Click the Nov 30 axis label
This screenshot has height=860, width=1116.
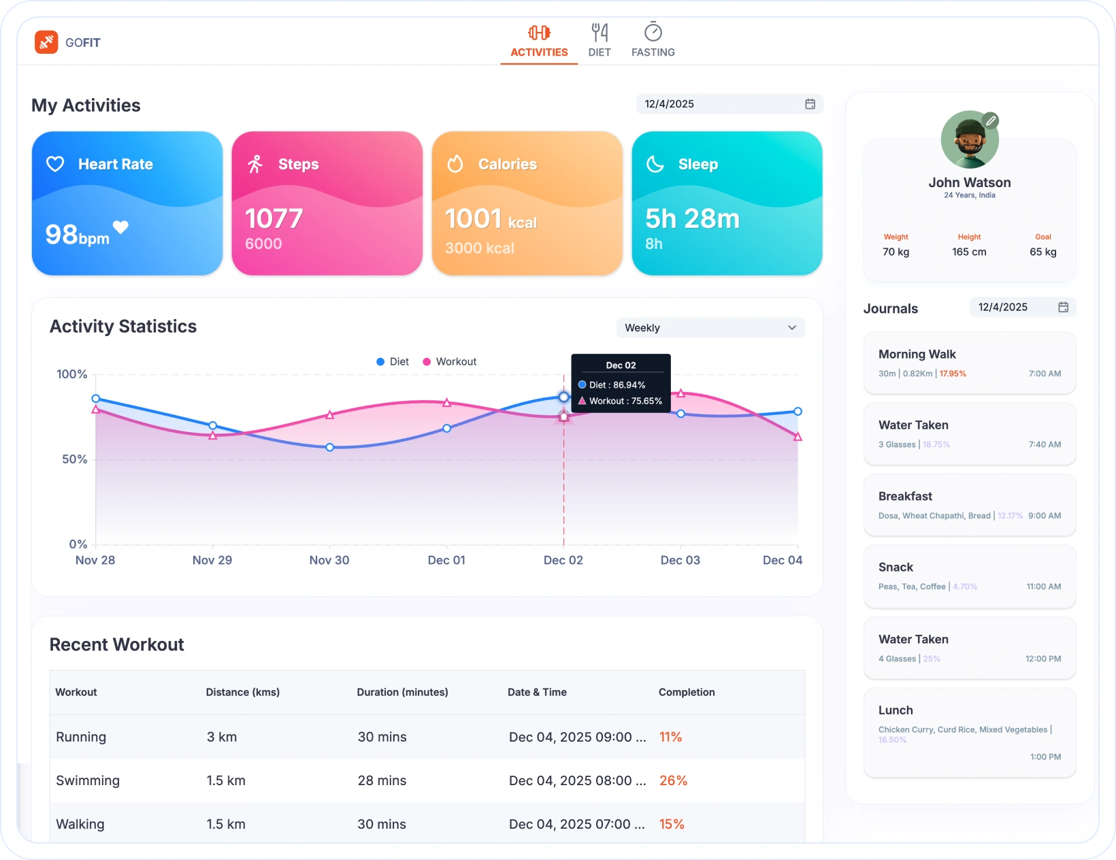[329, 561]
